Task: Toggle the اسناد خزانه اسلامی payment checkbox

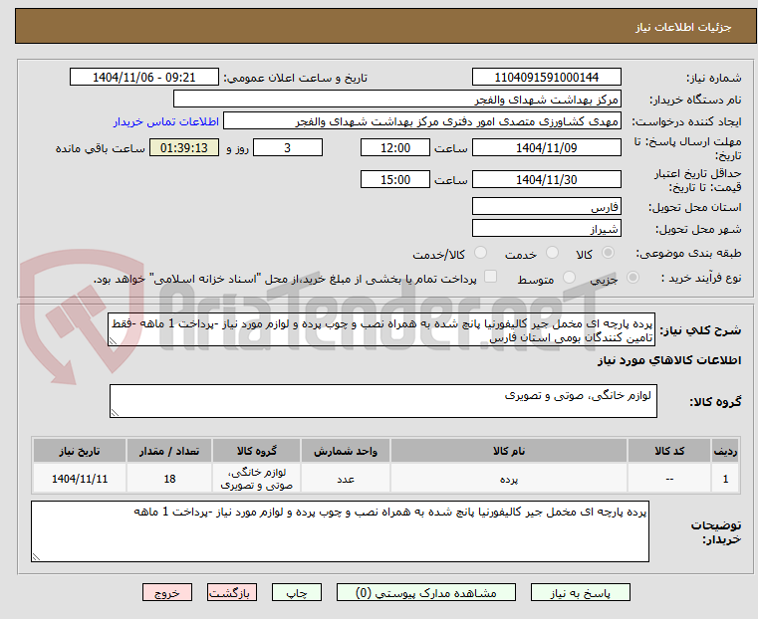Action: (491, 277)
